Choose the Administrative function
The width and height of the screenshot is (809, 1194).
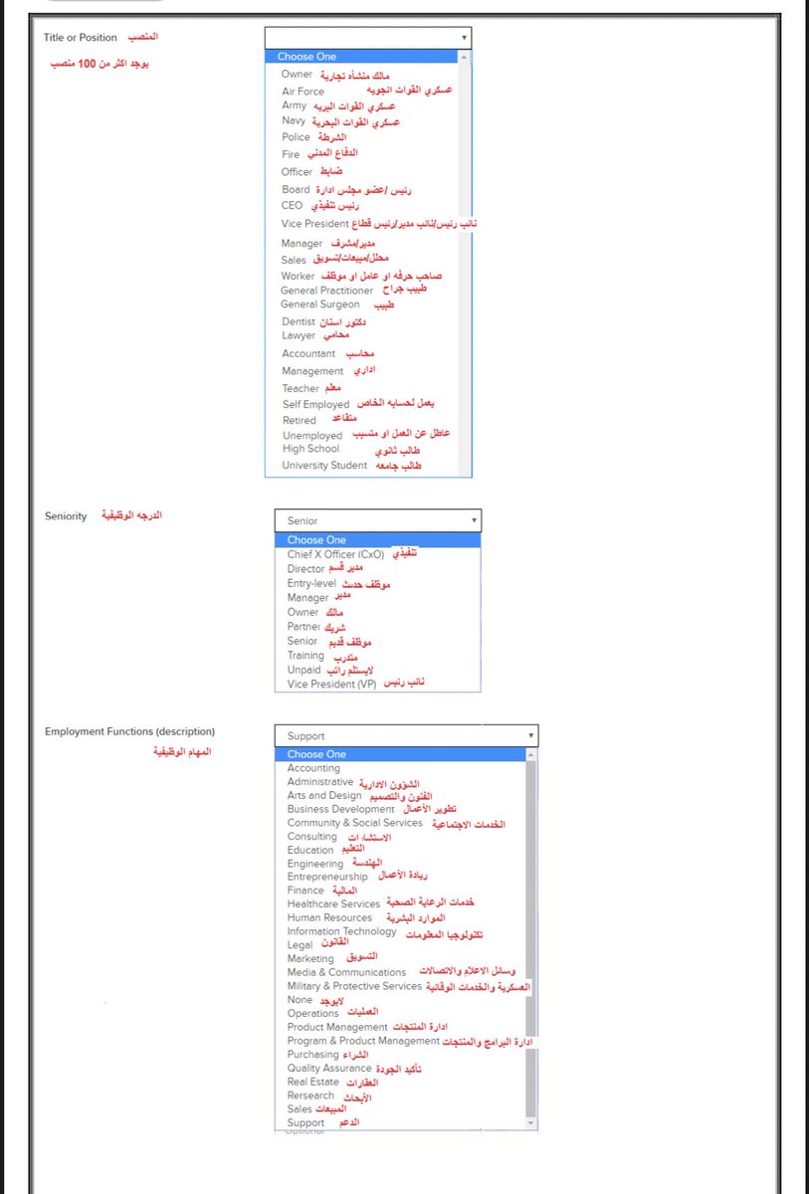(320, 782)
